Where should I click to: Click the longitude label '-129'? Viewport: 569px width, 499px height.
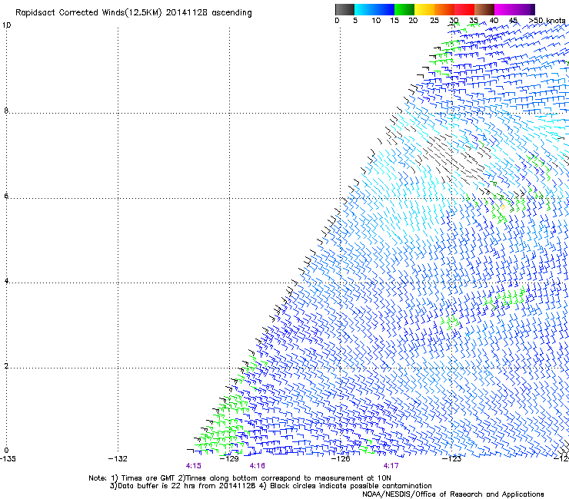tap(229, 459)
